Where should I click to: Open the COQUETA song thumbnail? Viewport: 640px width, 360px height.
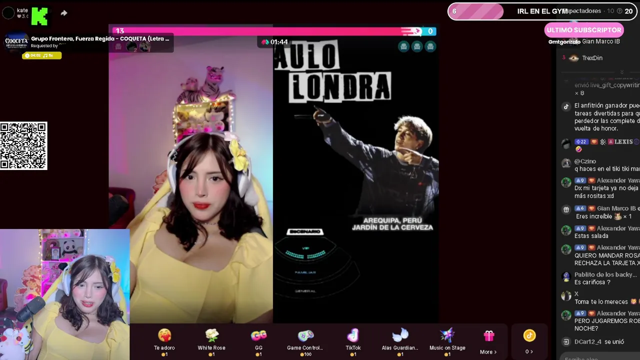(16, 42)
